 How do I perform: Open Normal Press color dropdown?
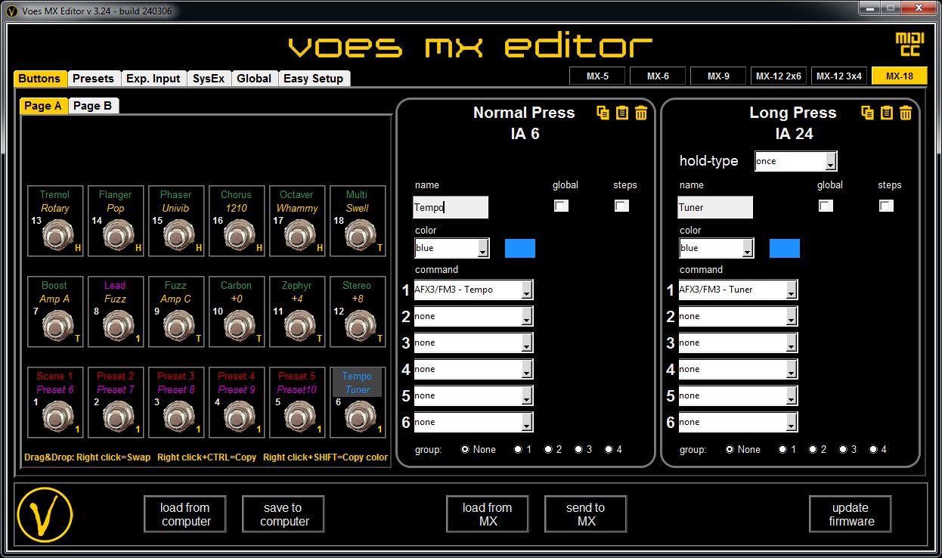click(452, 248)
